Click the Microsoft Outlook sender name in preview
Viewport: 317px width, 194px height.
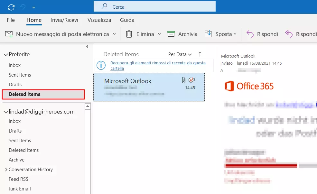pyautogui.click(x=238, y=56)
